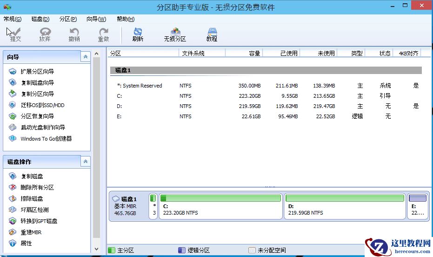Open the 磁盘(D) menu
433x257 pixels.
point(40,19)
